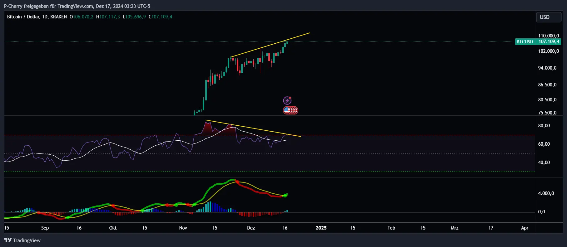This screenshot has width=567, height=247.
Task: Click the TradingView logo at bottom left
Action: coord(22,240)
